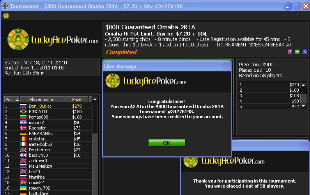Click the green plus rebuy icon

click(297, 52)
